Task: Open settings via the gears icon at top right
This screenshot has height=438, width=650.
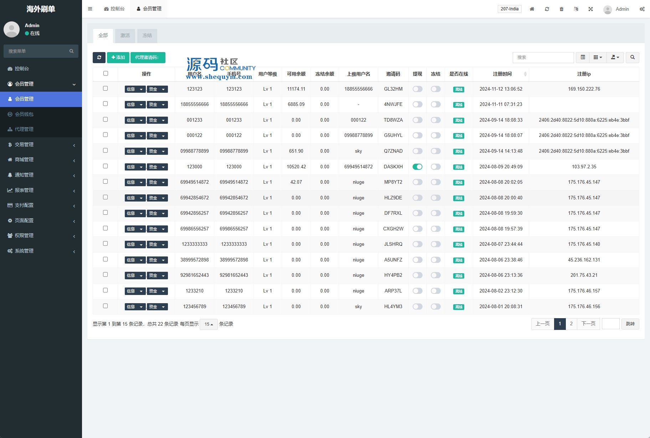Action: coord(642,9)
